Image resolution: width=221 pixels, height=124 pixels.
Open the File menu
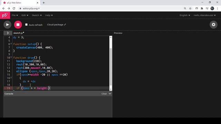coord(15,15)
